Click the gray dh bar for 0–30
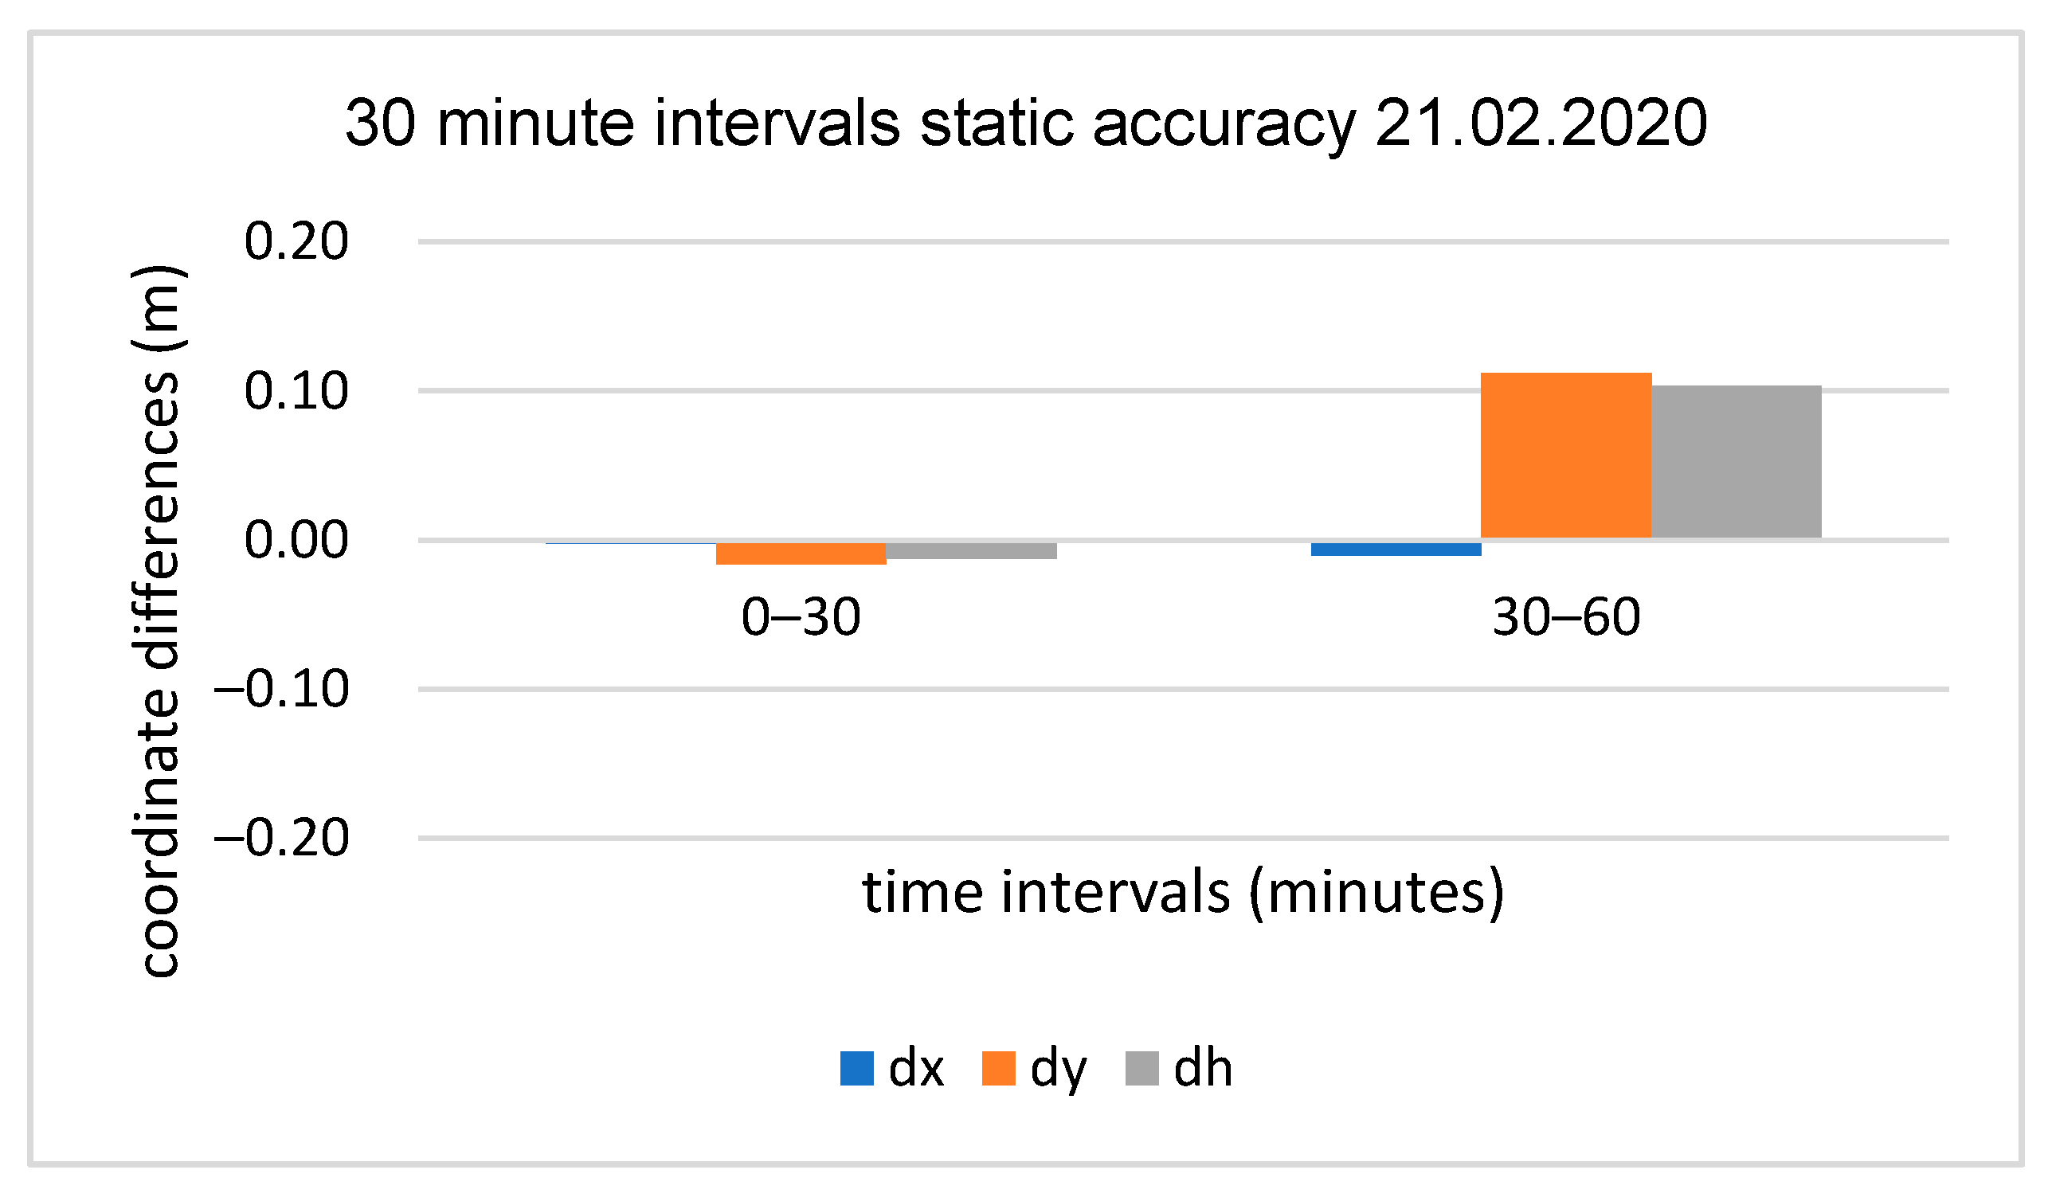This screenshot has width=2048, height=1201. pos(971,551)
